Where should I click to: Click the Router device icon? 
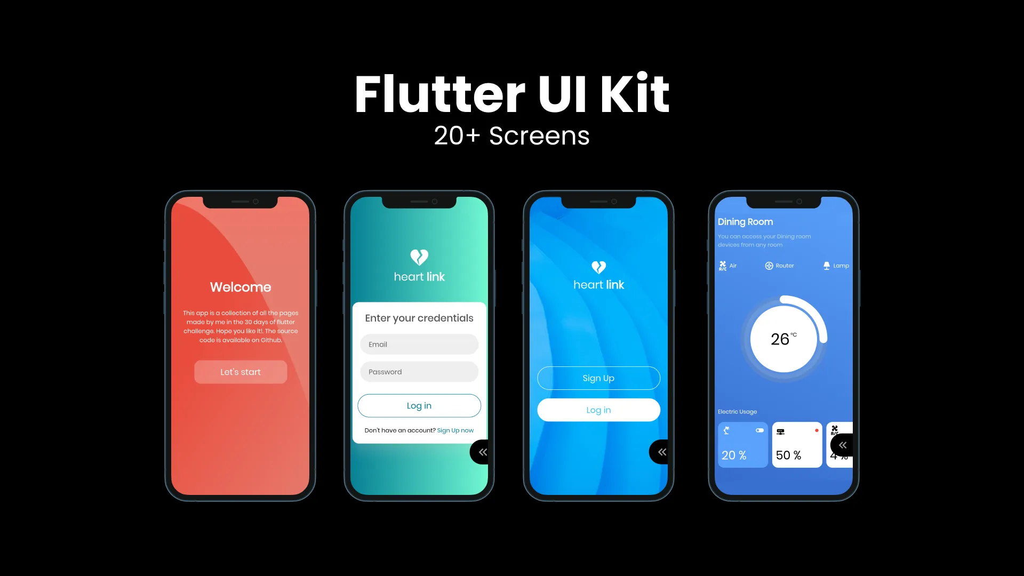[767, 265]
